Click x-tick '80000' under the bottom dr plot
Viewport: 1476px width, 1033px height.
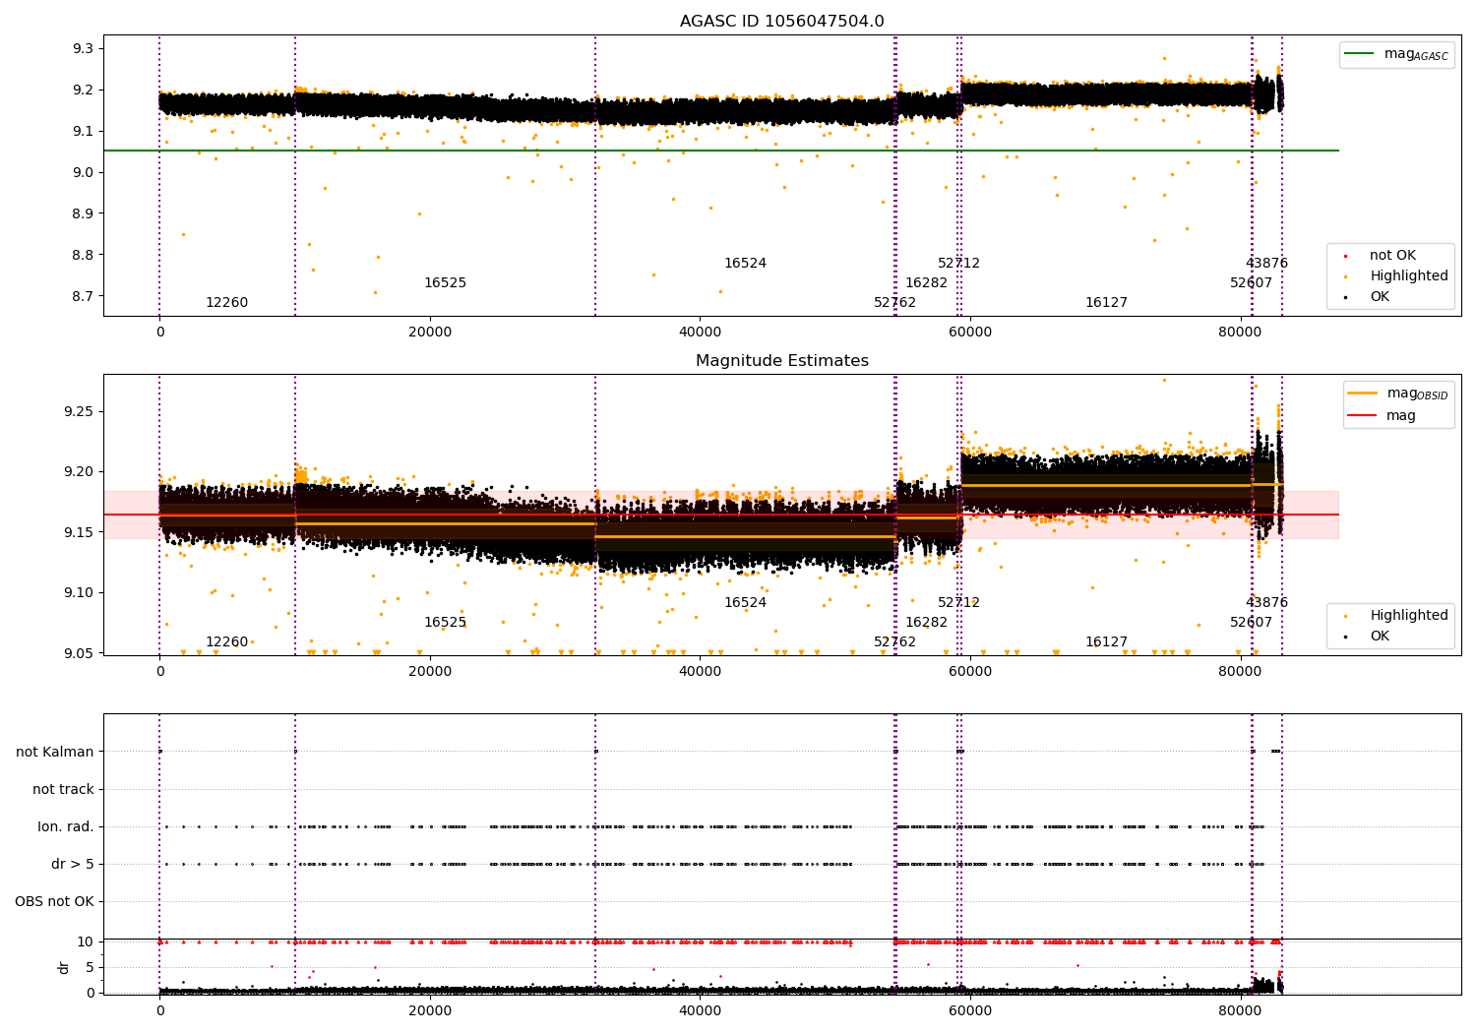coord(1240,1011)
